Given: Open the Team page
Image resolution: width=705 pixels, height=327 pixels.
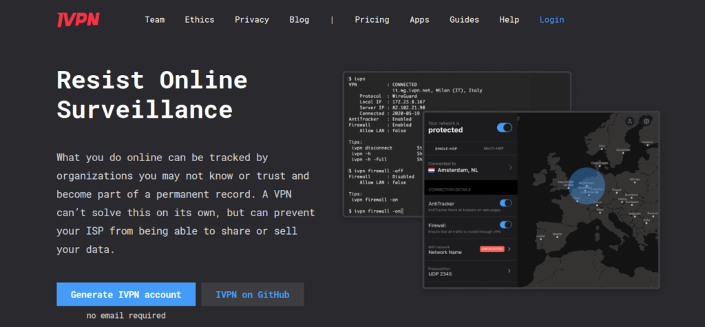Looking at the screenshot, I should tap(155, 20).
